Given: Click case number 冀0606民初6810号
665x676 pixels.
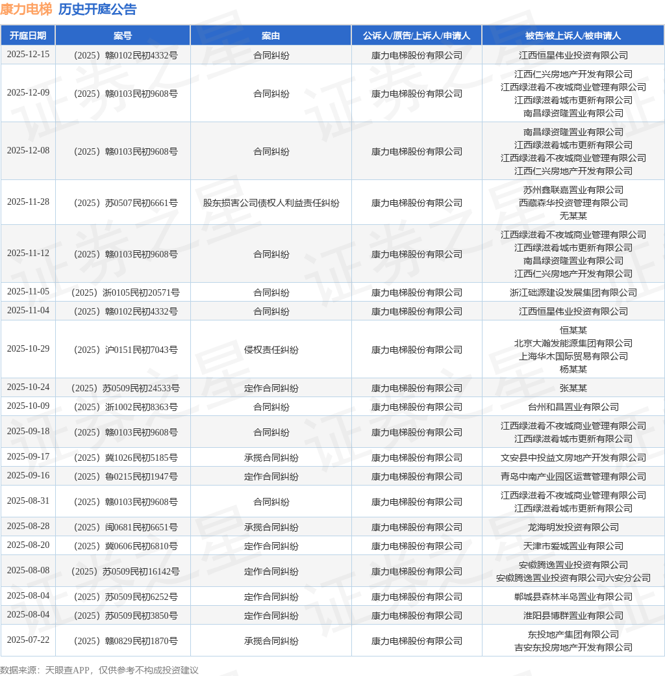Looking at the screenshot, I should [125, 546].
